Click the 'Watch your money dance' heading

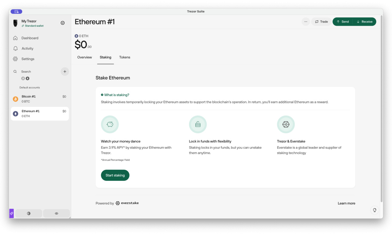tap(121, 141)
